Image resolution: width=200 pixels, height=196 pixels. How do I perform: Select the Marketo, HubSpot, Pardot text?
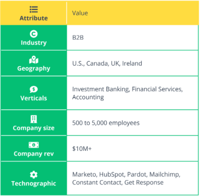point(110,175)
